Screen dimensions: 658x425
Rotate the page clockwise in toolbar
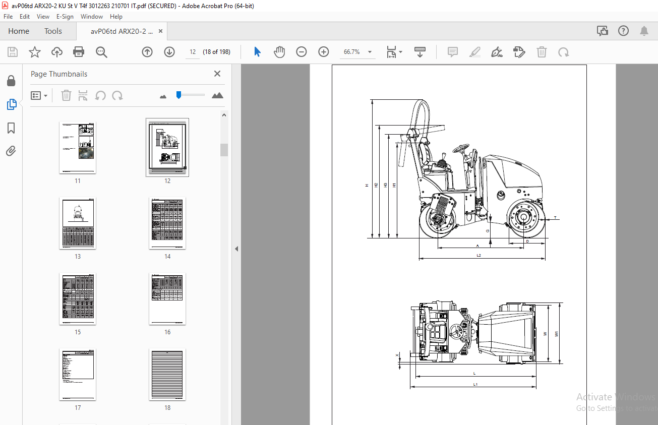[563, 52]
